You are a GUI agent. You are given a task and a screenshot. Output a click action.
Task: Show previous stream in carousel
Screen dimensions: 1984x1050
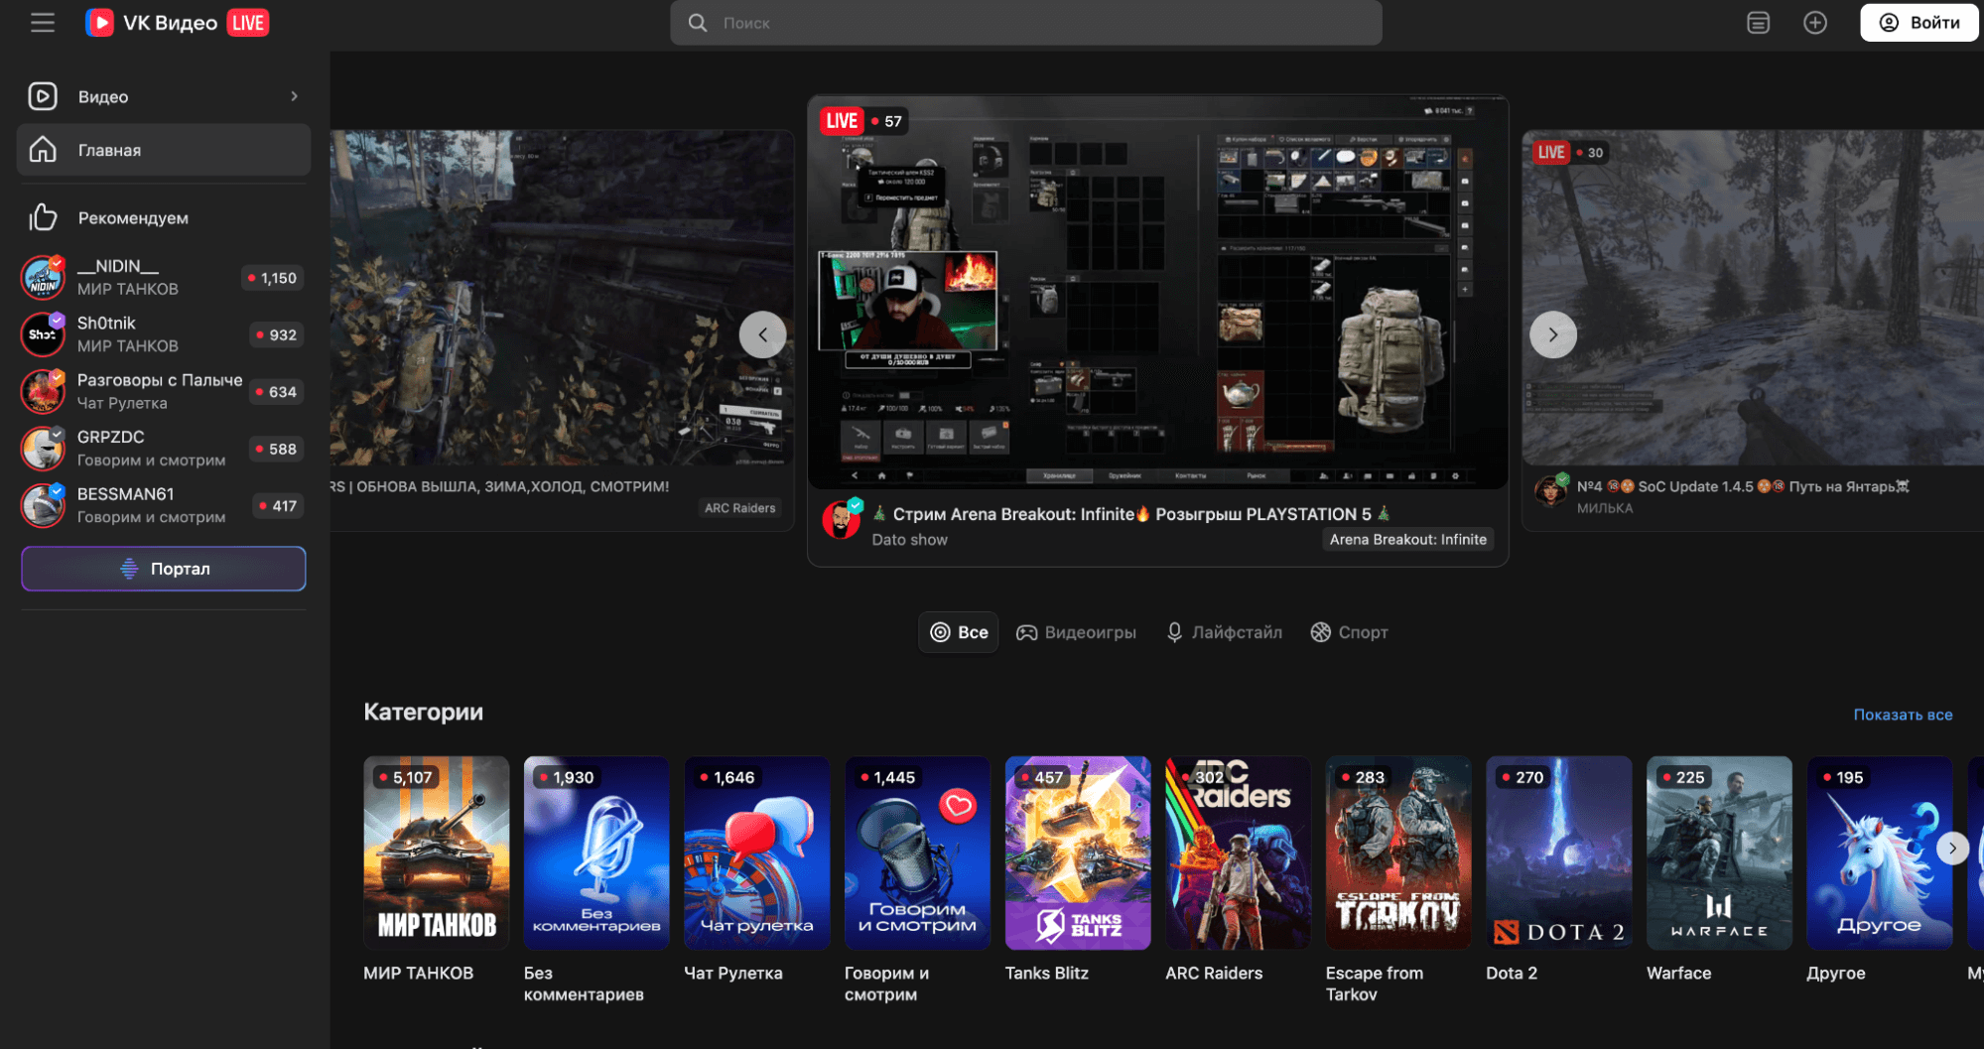click(762, 334)
